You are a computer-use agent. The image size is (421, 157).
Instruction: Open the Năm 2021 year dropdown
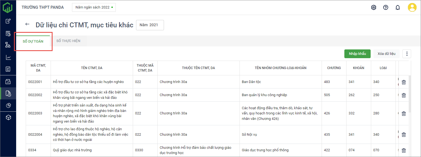point(150,25)
